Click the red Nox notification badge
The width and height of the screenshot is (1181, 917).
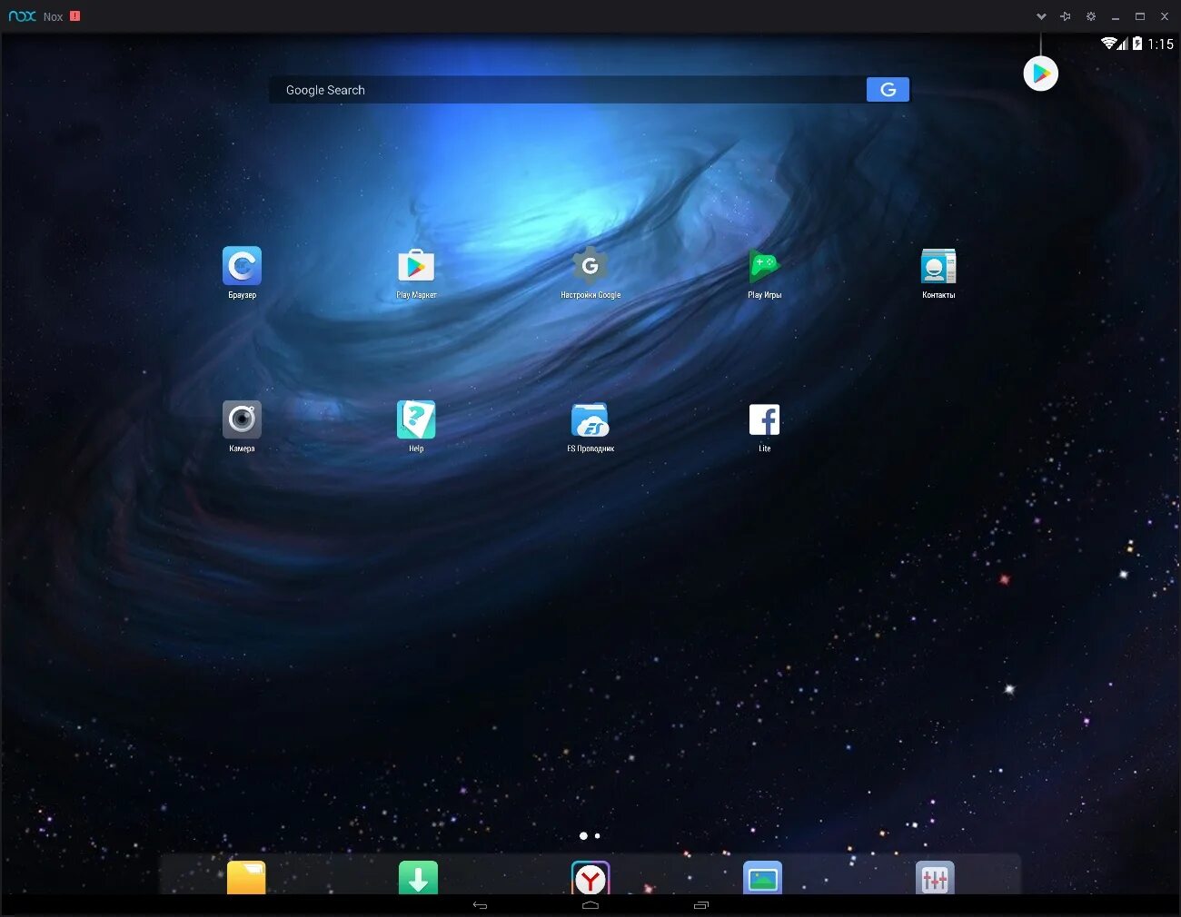click(74, 15)
